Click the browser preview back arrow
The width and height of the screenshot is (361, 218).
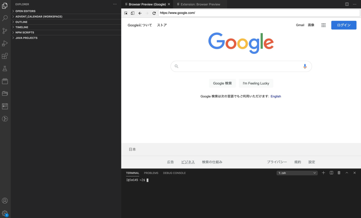[140, 13]
